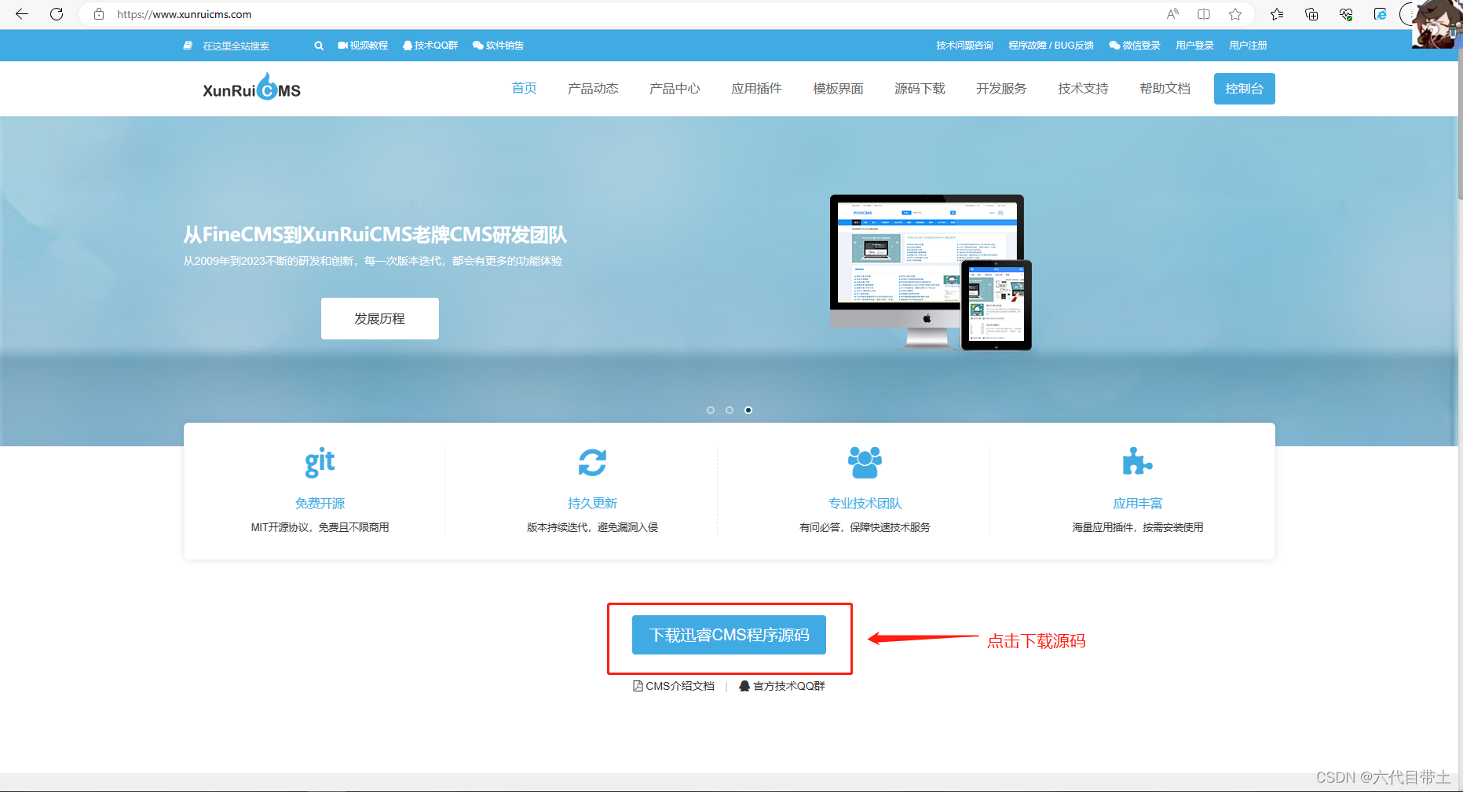Click the 发展历程 banner button

pos(380,318)
